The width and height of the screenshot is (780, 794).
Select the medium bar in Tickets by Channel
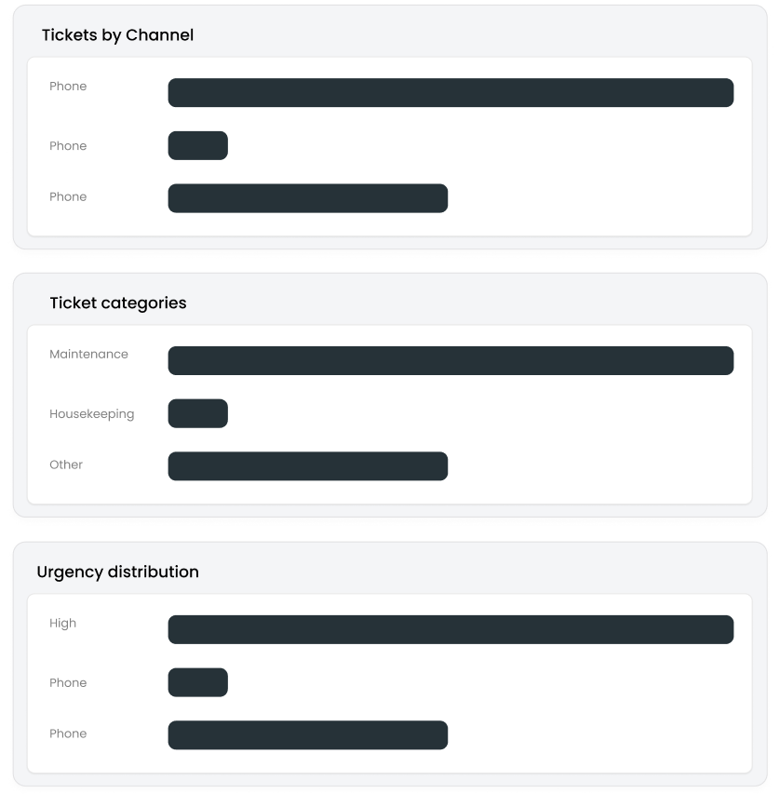point(307,198)
